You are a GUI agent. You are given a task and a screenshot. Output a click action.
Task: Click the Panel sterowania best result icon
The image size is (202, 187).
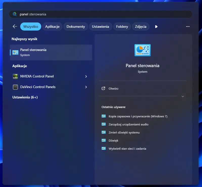15,52
